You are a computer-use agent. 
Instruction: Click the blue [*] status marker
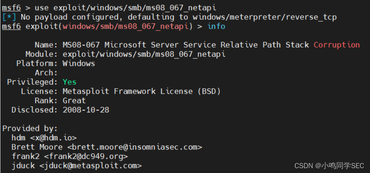pyautogui.click(x=9, y=17)
